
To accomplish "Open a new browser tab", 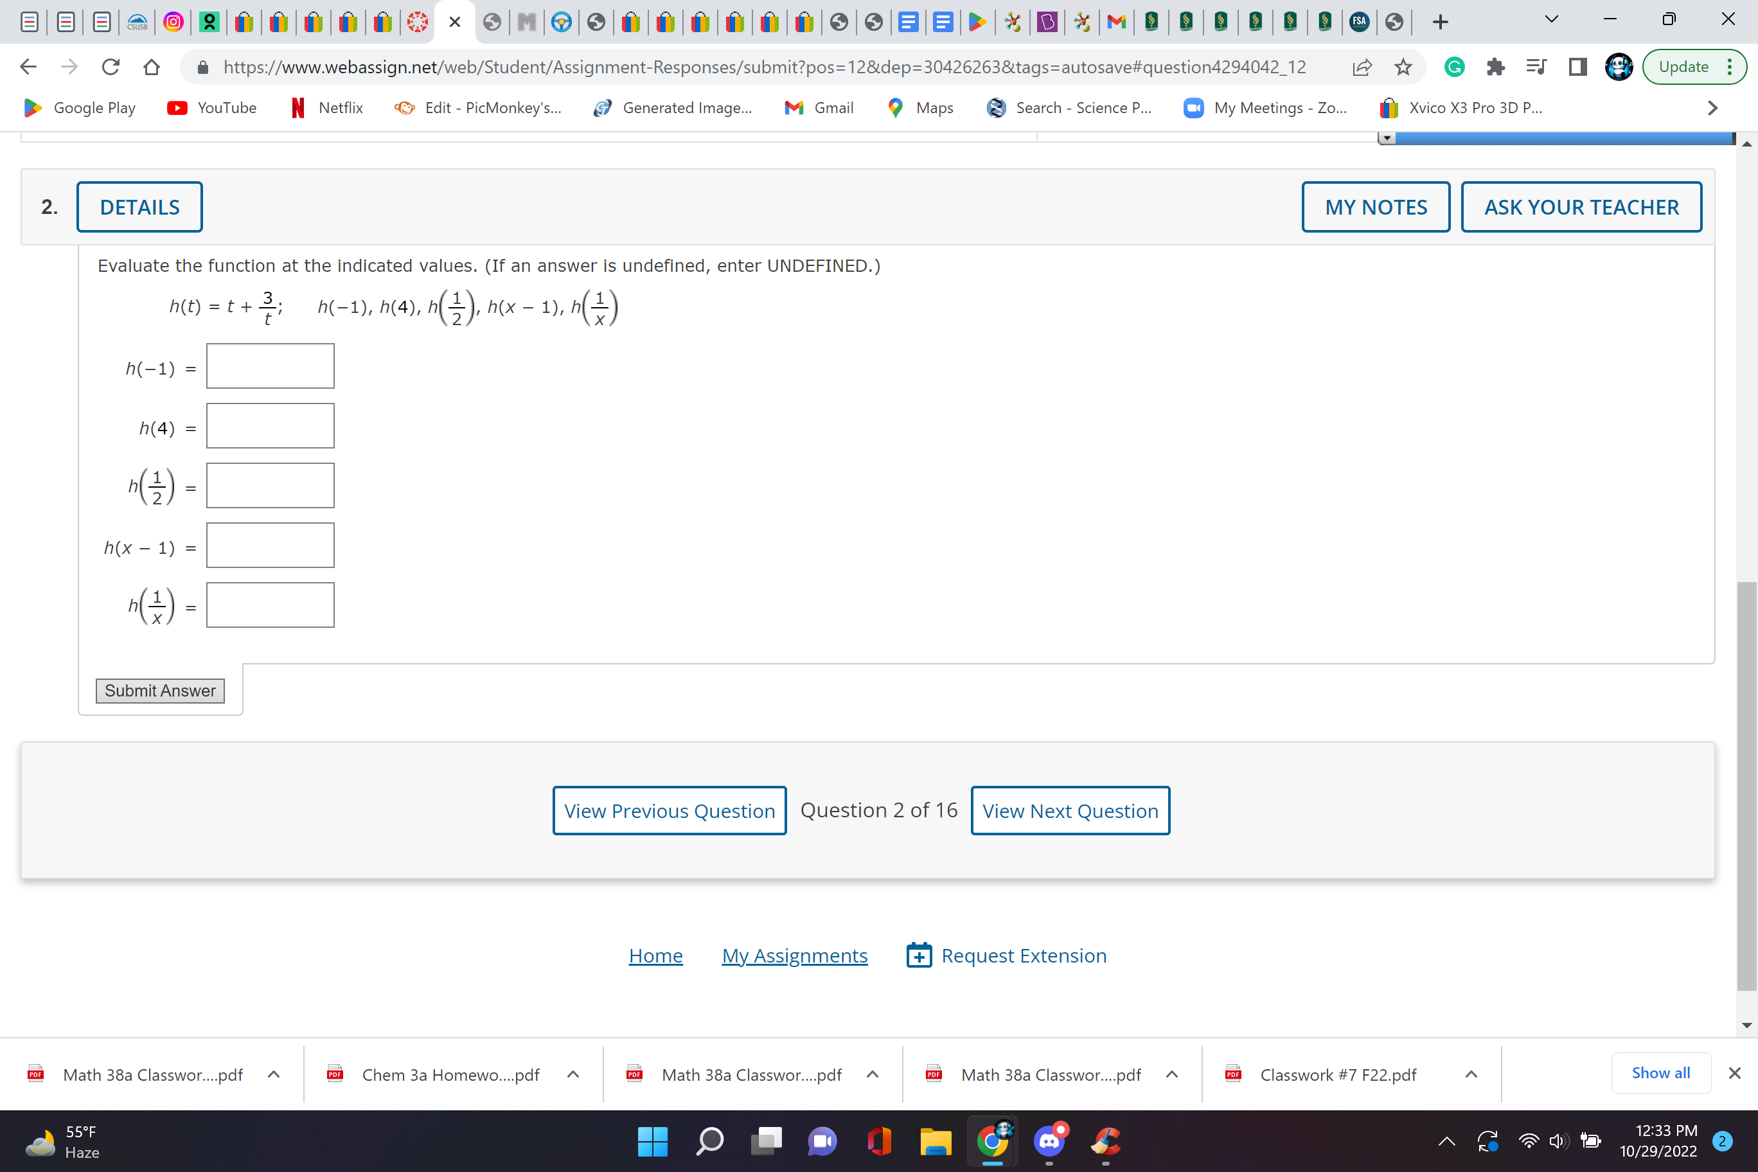I will pos(1441,22).
